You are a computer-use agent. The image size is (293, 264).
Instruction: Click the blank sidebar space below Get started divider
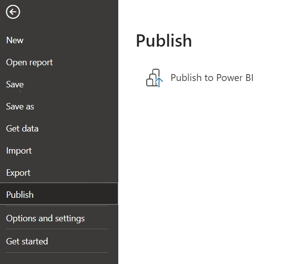click(59, 259)
